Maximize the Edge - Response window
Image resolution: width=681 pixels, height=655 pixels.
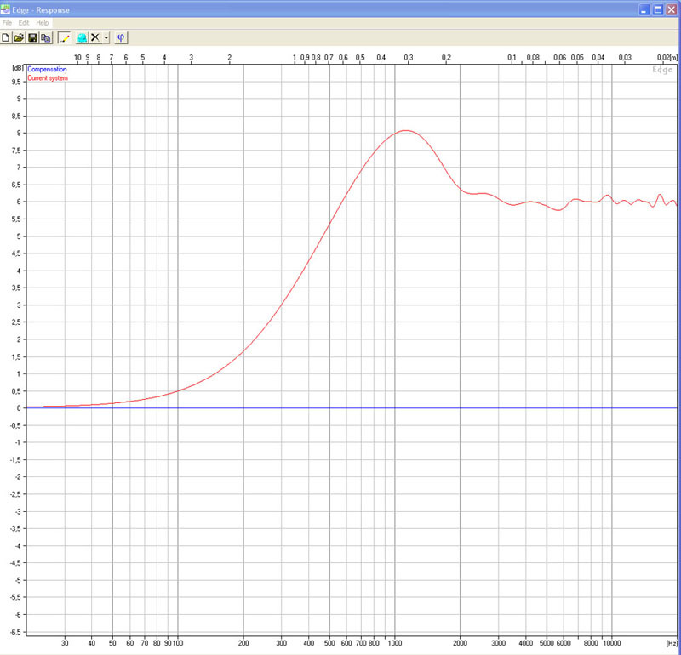(658, 9)
